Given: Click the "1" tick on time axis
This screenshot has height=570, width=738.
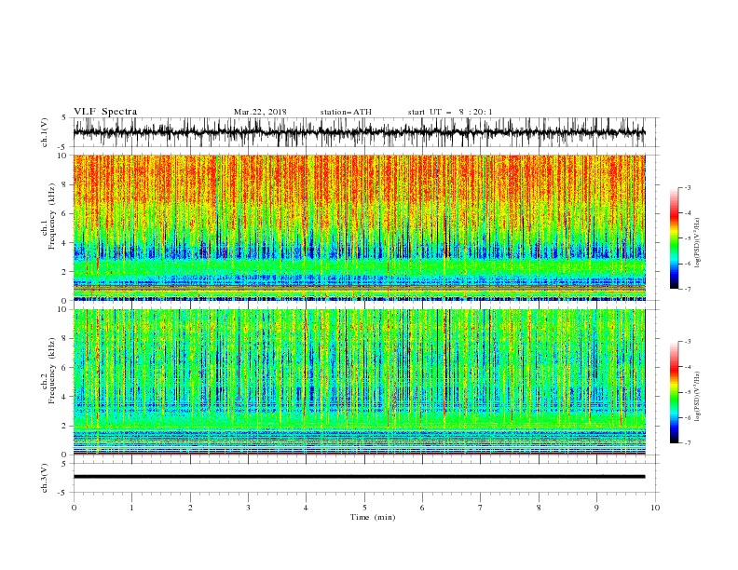Looking at the screenshot, I should [131, 508].
